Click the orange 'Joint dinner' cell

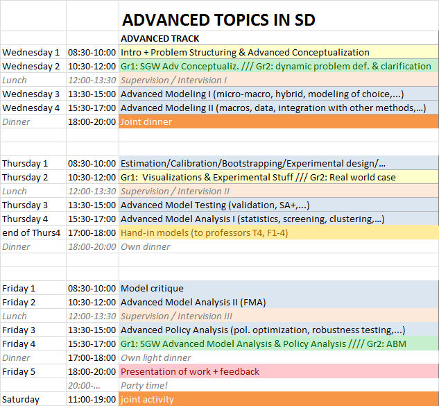(x=279, y=121)
